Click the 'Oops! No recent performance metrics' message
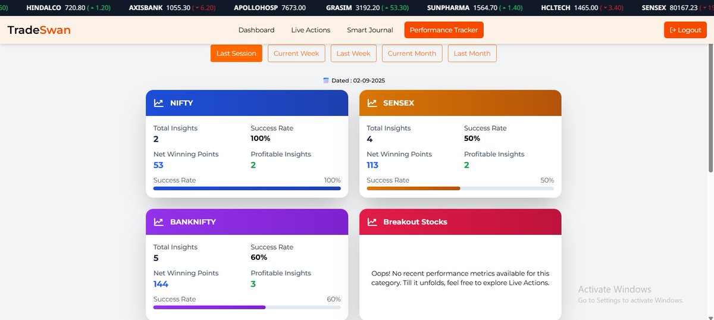The width and height of the screenshot is (714, 320). 461,278
